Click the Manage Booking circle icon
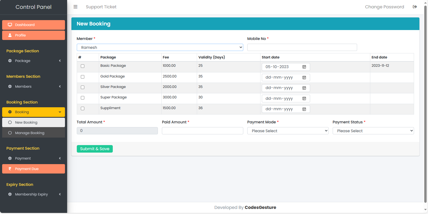 pos(10,133)
